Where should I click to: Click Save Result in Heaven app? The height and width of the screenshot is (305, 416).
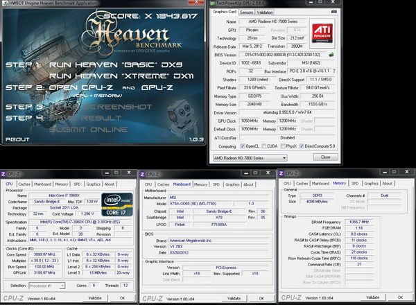click(x=85, y=118)
